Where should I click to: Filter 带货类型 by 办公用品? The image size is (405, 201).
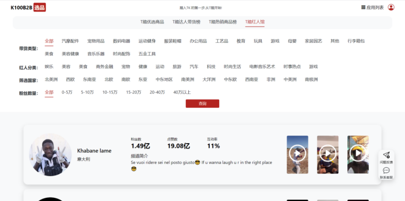[198, 41]
